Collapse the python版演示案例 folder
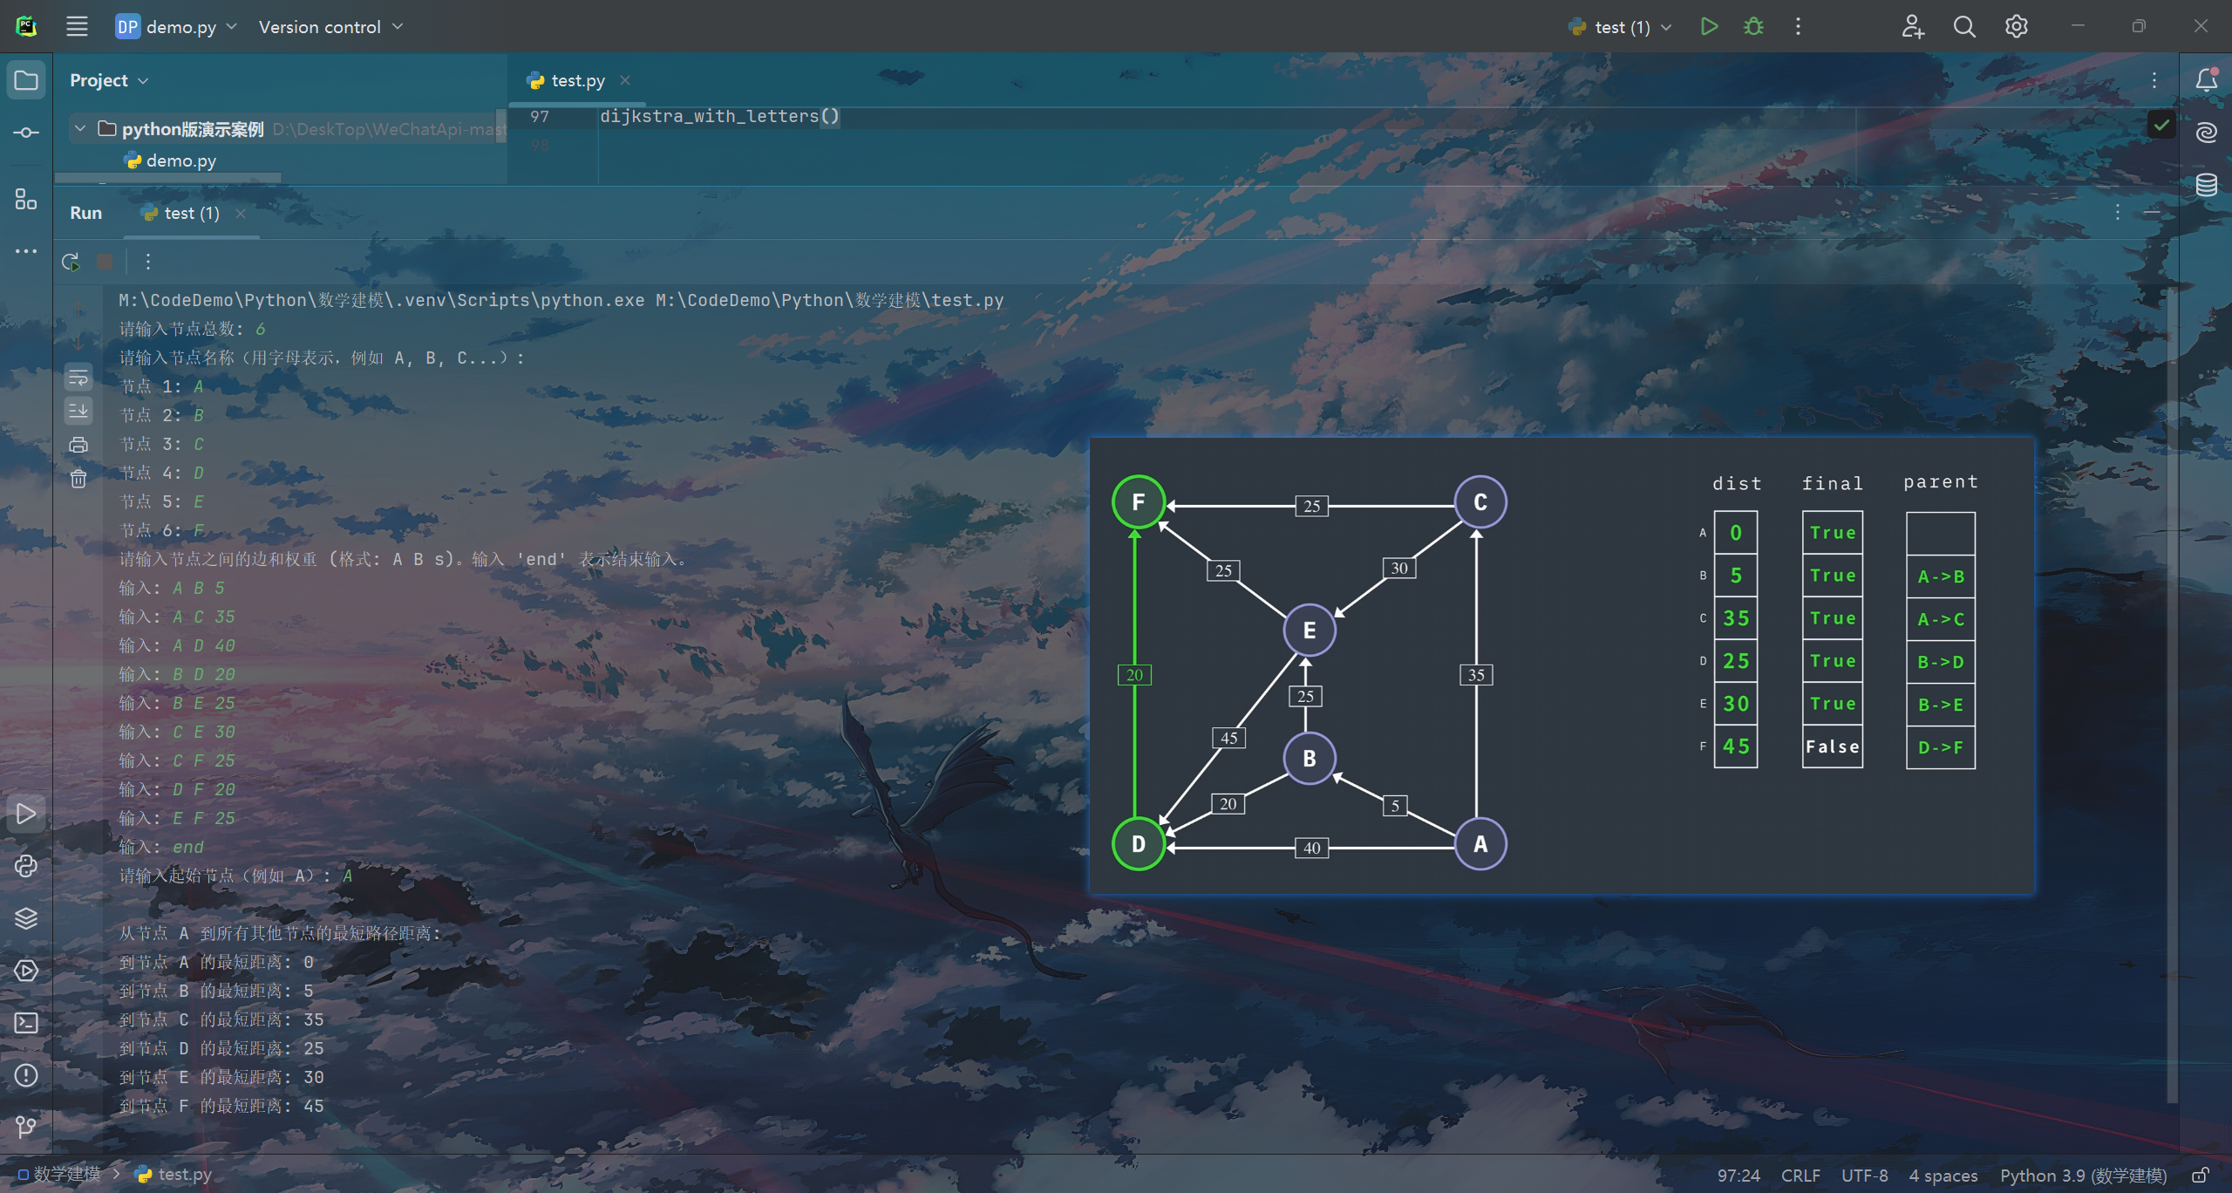The image size is (2232, 1193). click(80, 128)
